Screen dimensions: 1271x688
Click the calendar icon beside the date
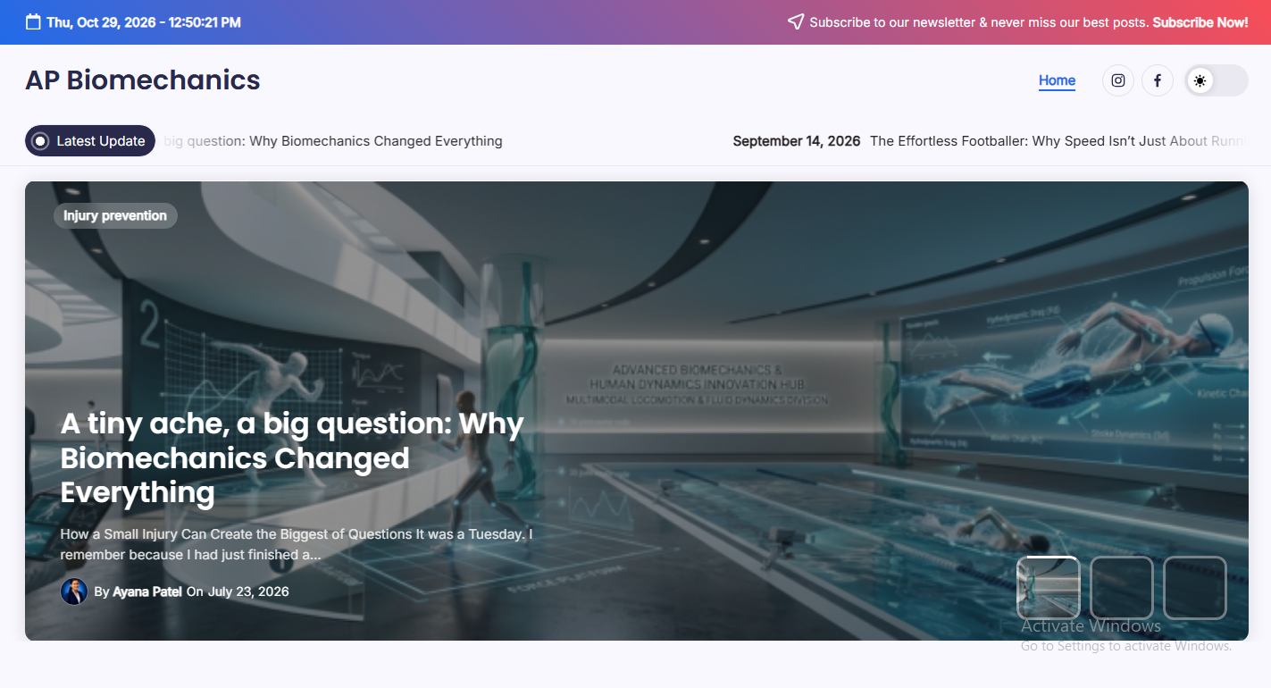33,22
